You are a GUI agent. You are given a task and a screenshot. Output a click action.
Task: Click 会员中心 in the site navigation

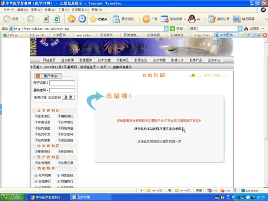pyautogui.click(x=214, y=60)
